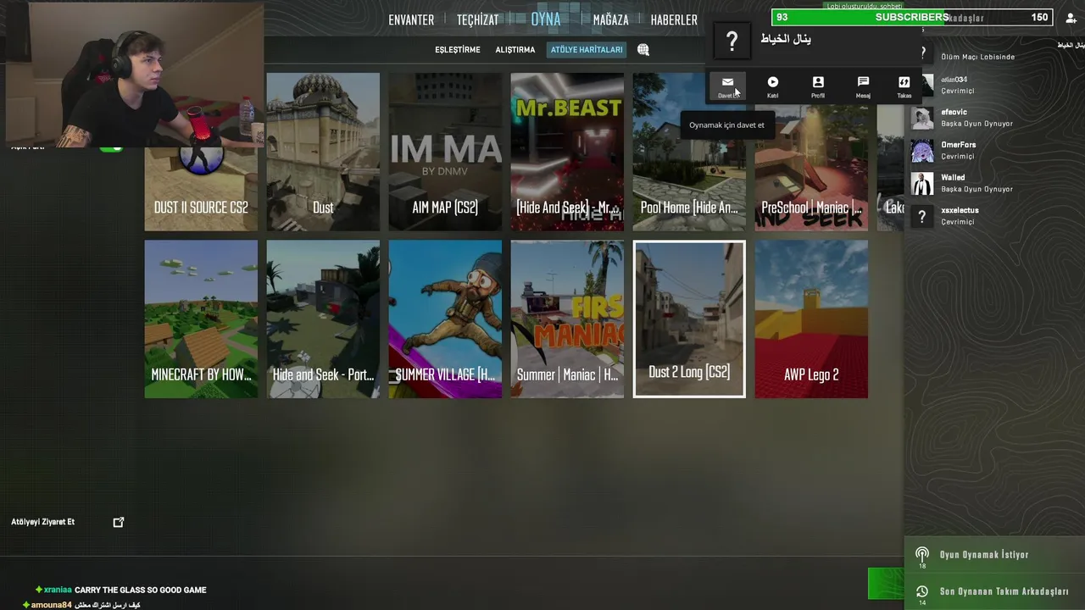Click xsxelectus friend name
1085x610 pixels.
point(960,210)
